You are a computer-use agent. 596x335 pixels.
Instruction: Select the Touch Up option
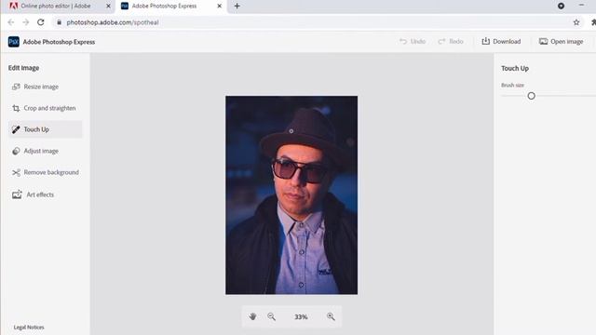point(46,129)
